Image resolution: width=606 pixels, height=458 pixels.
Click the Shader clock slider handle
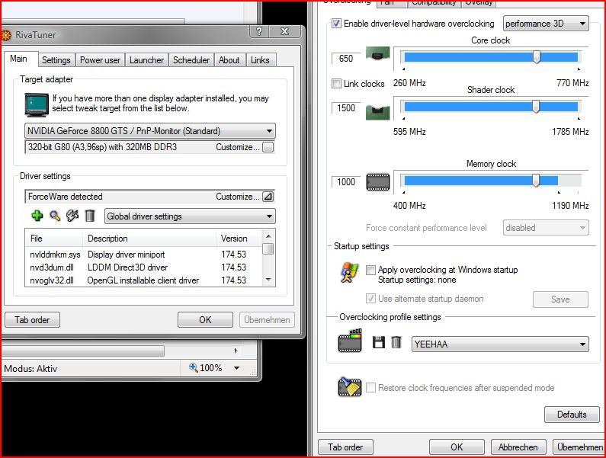pos(536,106)
